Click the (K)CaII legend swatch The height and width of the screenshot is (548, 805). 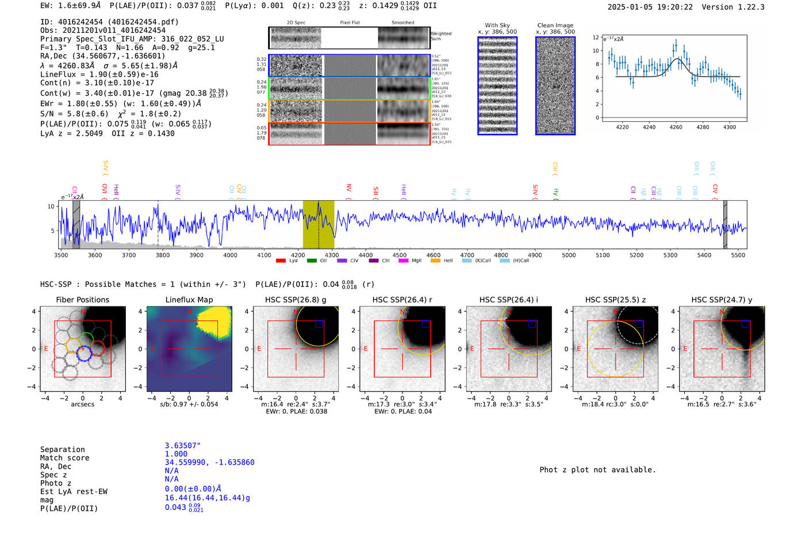[467, 261]
